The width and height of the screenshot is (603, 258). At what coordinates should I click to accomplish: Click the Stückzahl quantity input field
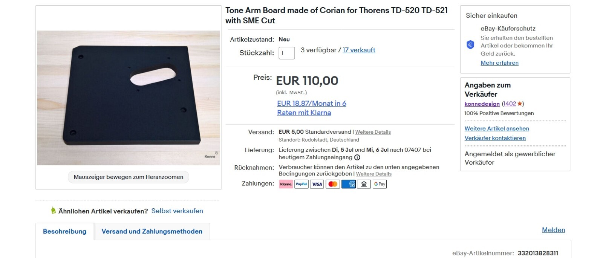[286, 53]
